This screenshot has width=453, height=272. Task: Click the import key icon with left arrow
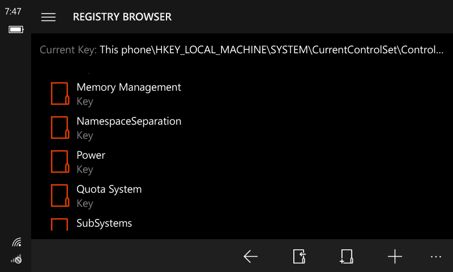[x=300, y=257]
